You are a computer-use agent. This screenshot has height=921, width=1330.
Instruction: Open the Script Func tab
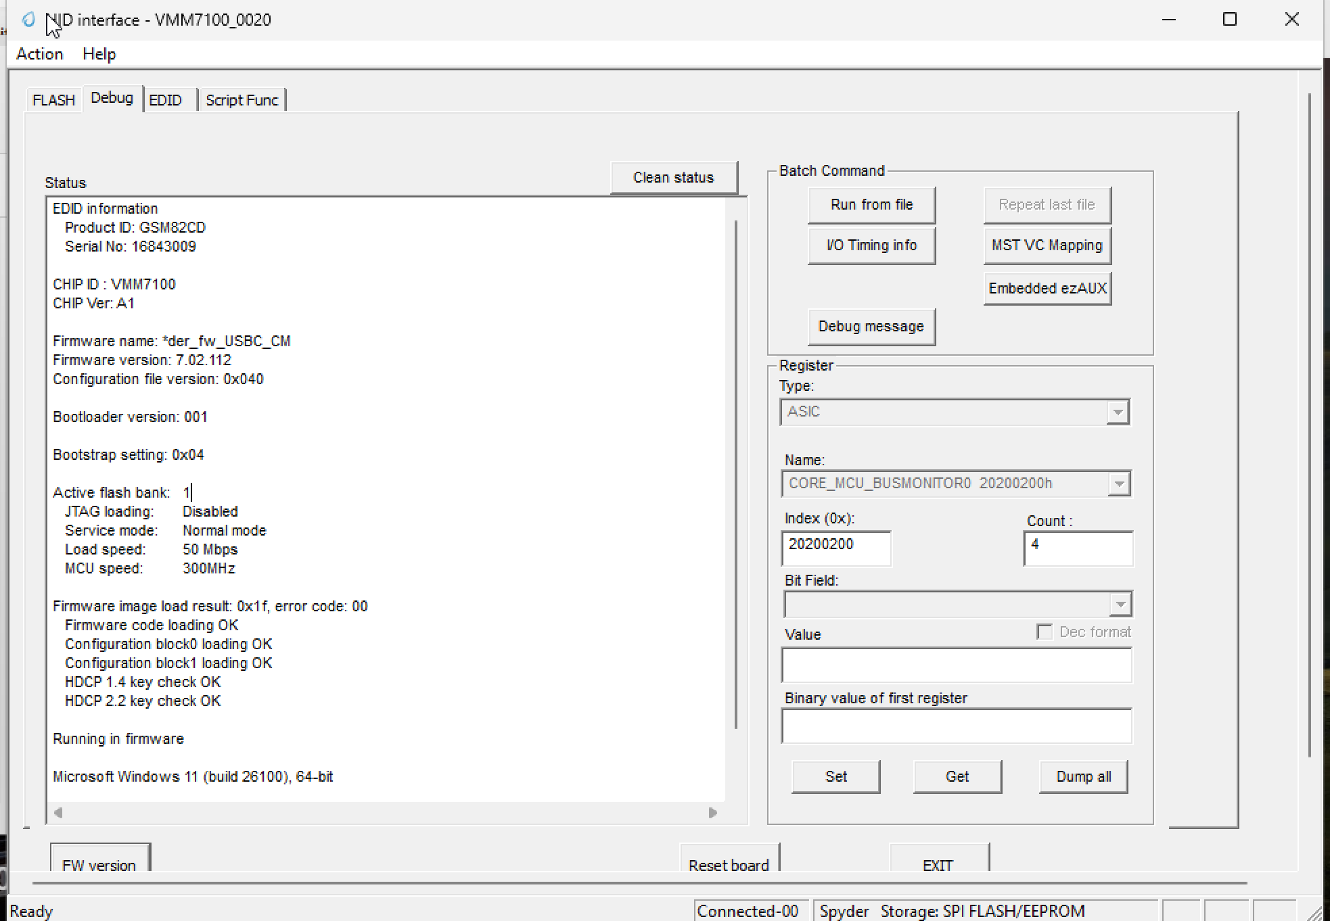(242, 100)
